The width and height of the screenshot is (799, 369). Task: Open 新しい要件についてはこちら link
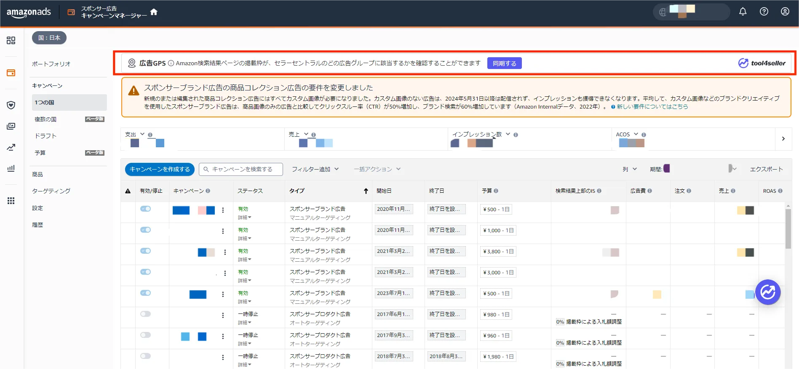coord(652,107)
